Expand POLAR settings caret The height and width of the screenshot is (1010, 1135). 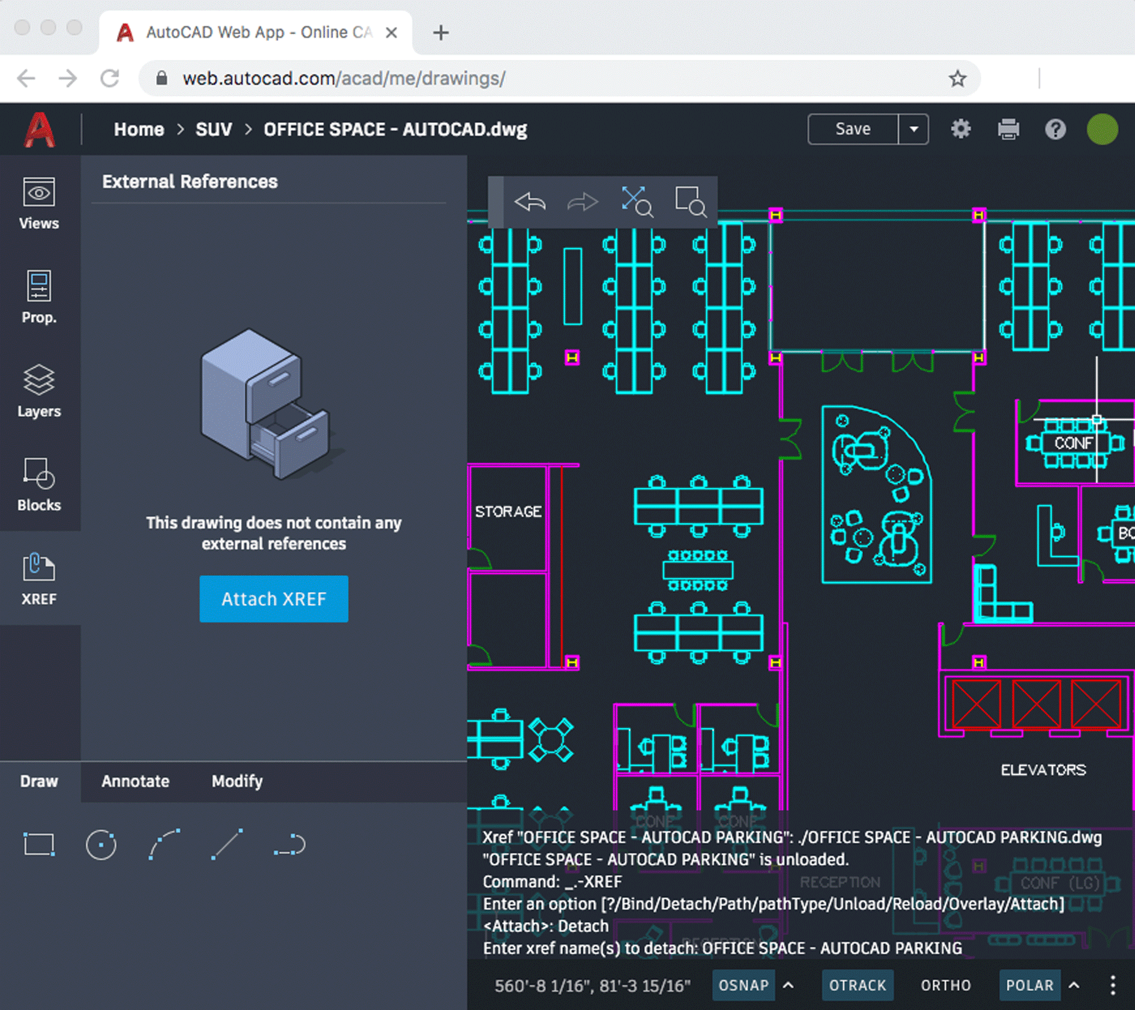1074,985
